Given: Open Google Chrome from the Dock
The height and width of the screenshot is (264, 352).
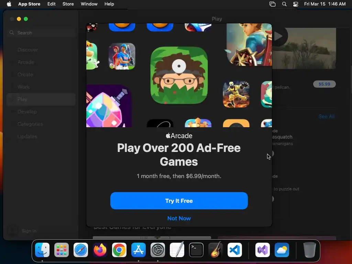Looking at the screenshot, I should (119, 250).
